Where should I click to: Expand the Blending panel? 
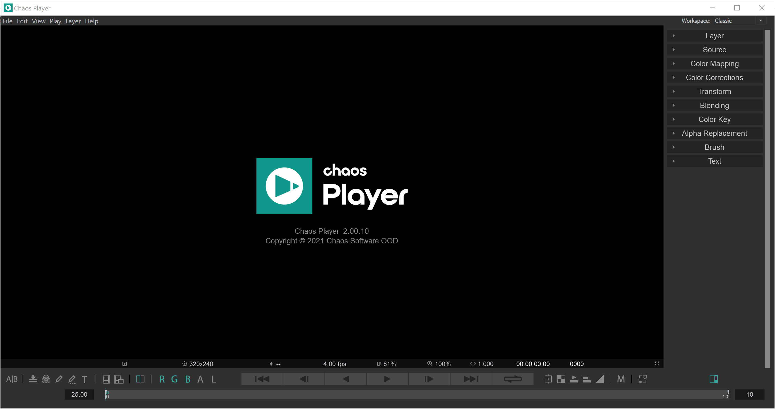tap(714, 105)
